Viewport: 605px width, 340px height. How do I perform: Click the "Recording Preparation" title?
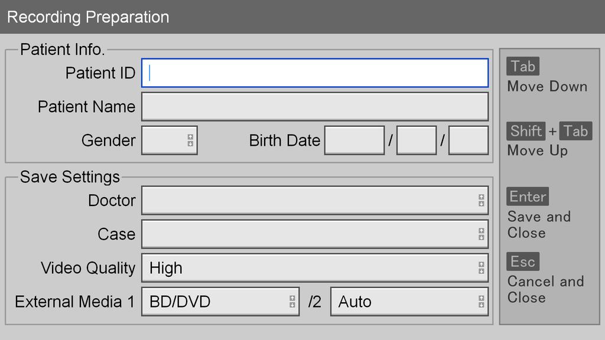(88, 17)
